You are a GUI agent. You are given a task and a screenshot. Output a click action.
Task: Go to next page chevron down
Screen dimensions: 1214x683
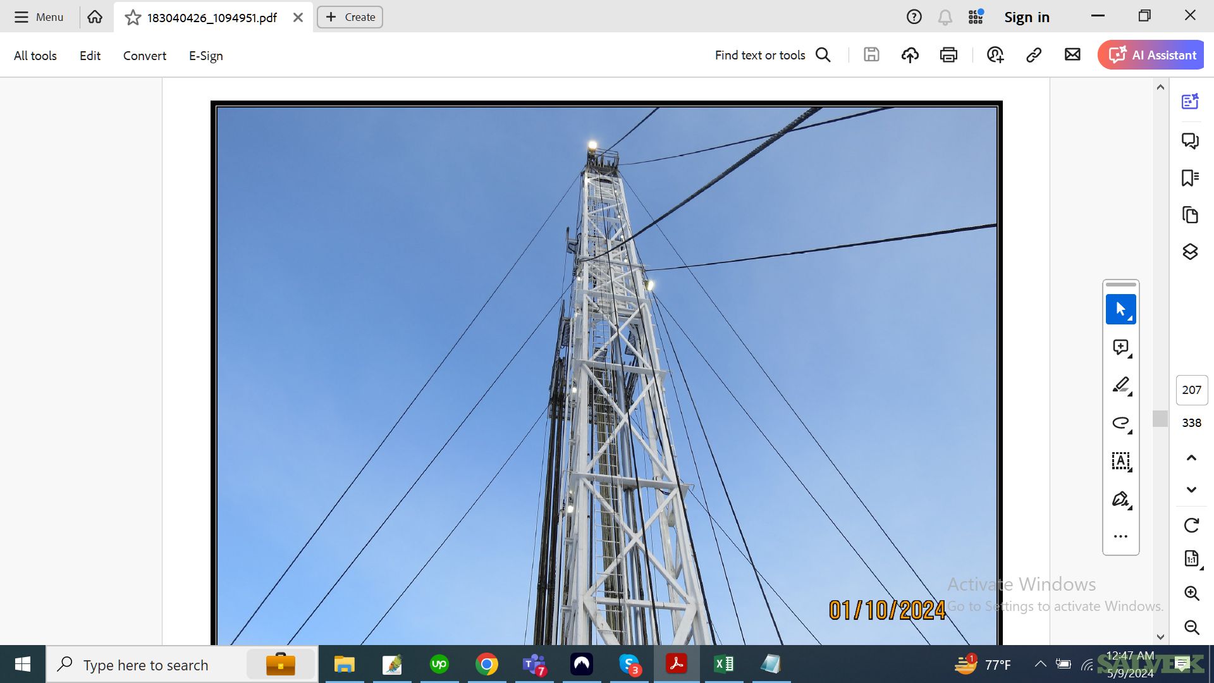tap(1192, 489)
